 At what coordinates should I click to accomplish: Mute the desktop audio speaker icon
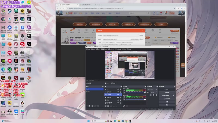click(124, 99)
